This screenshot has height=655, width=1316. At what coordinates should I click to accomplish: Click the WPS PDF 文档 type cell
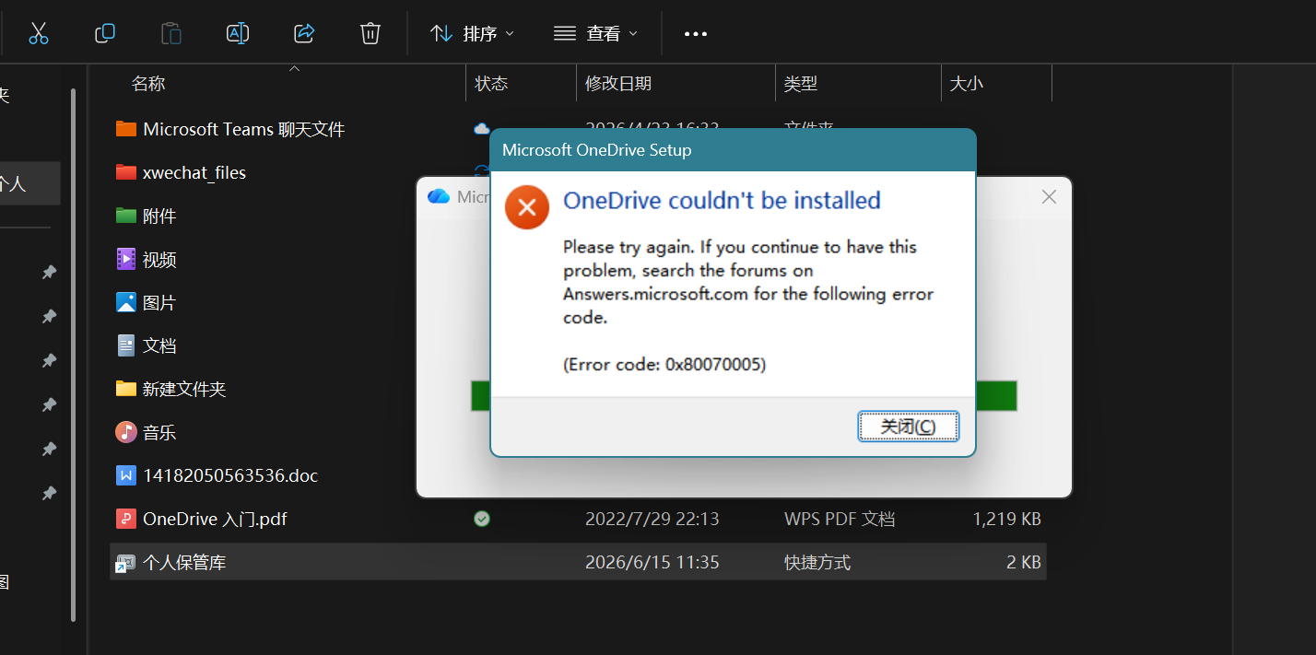(840, 520)
